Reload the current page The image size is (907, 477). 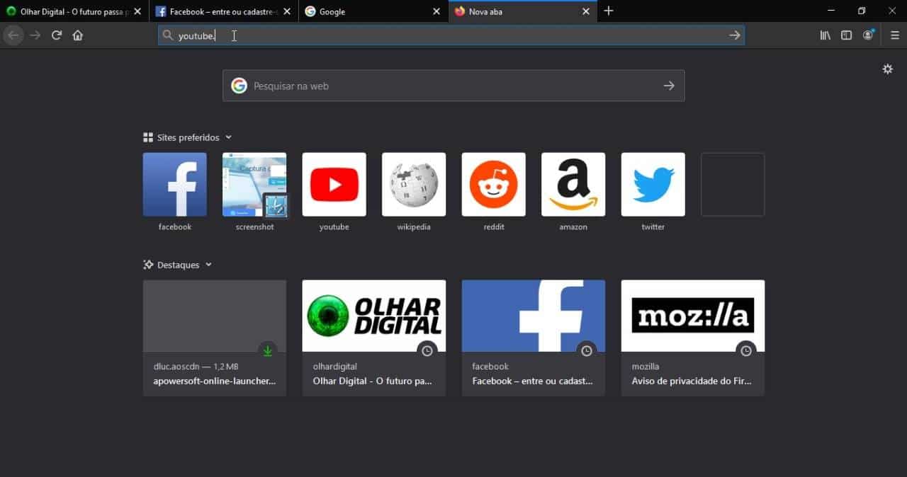click(x=57, y=35)
